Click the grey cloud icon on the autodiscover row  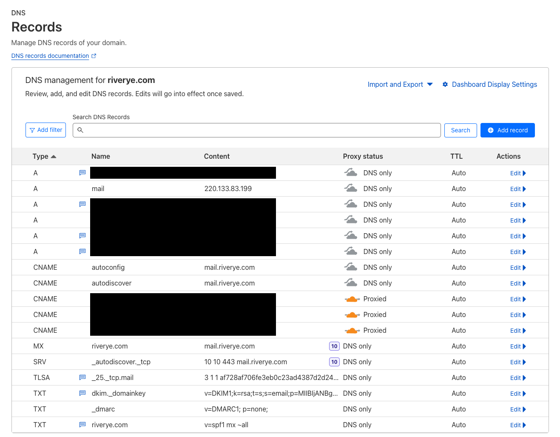[x=351, y=283]
